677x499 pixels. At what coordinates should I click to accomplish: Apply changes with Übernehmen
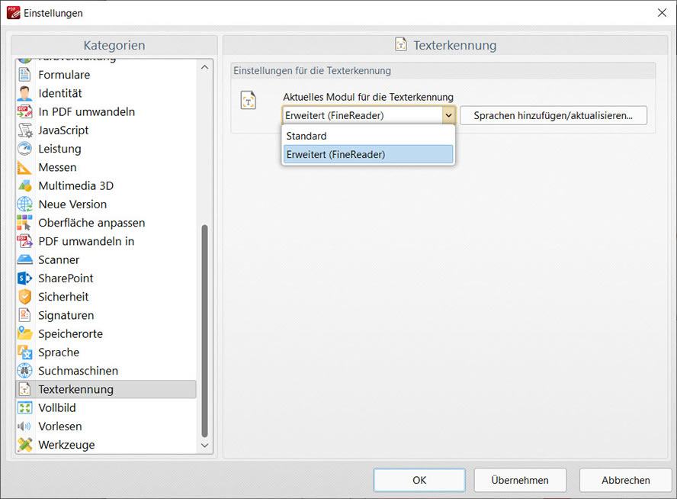520,480
